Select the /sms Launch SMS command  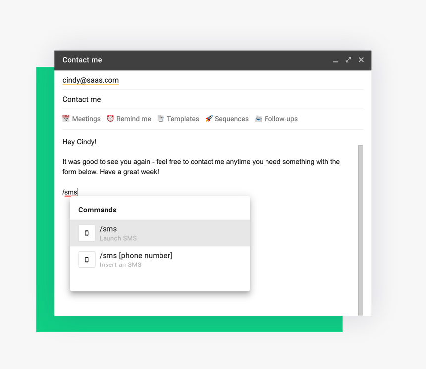[160, 233]
